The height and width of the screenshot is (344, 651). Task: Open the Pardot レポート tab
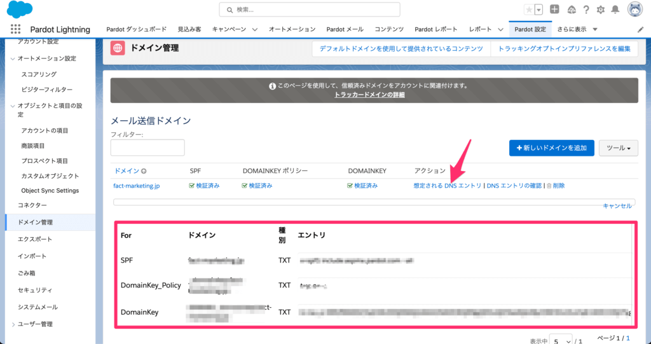click(x=436, y=29)
